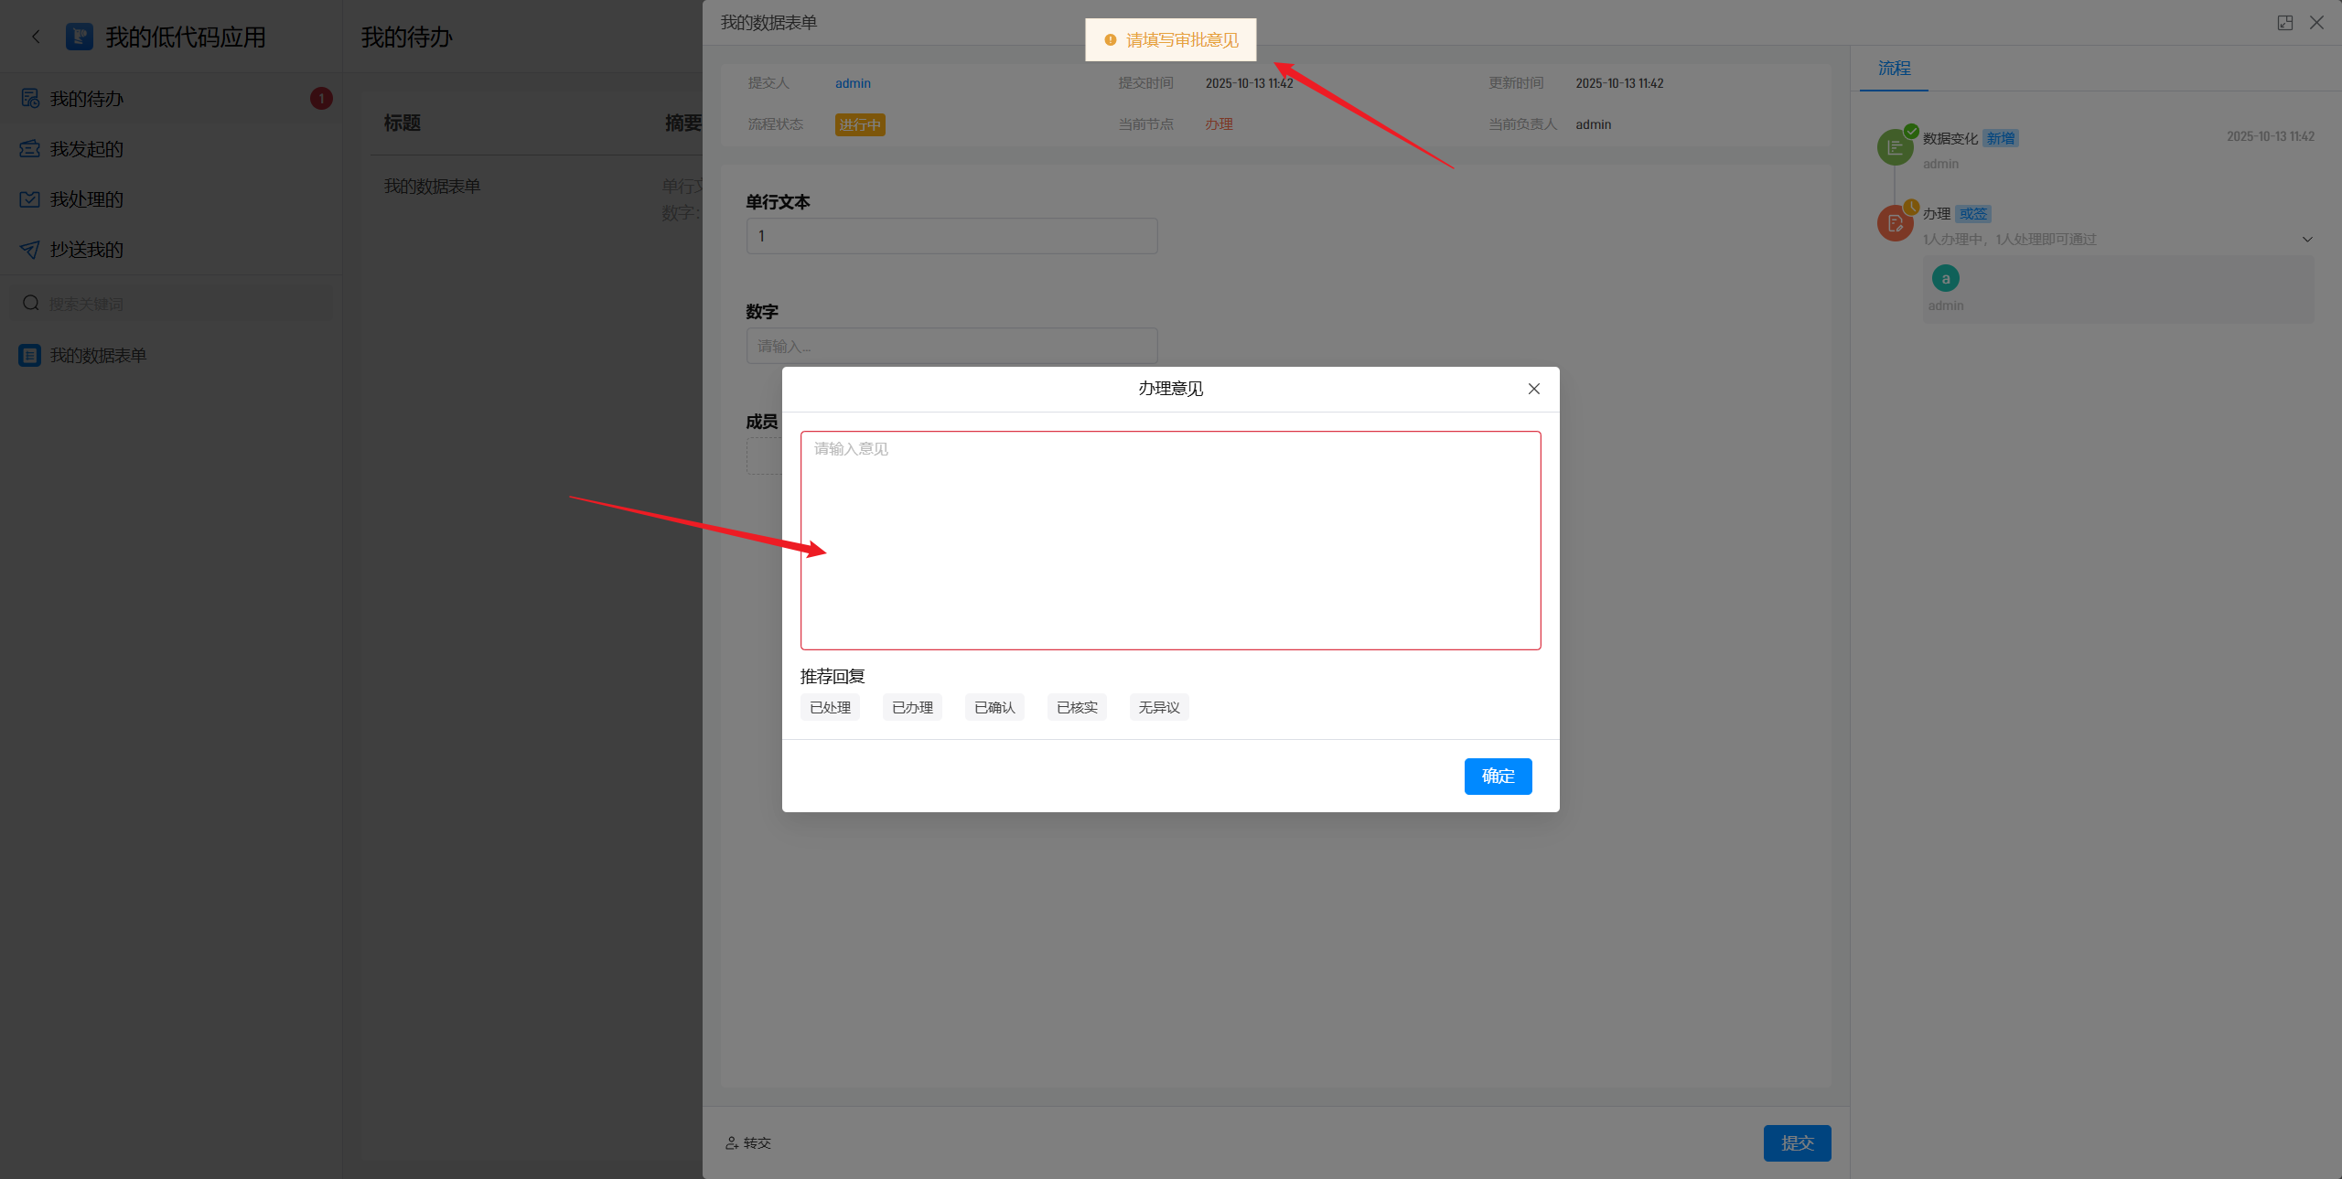The width and height of the screenshot is (2342, 1179).
Task: Click the 抄送我的 paper plane icon
Action: pyautogui.click(x=30, y=250)
